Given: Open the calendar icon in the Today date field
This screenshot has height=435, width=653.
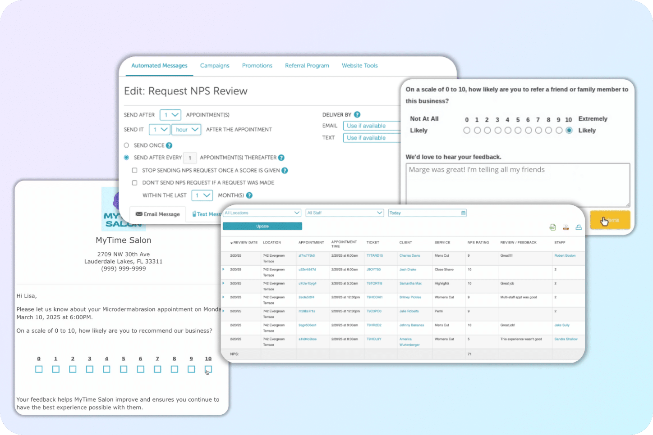Looking at the screenshot, I should click(x=463, y=213).
